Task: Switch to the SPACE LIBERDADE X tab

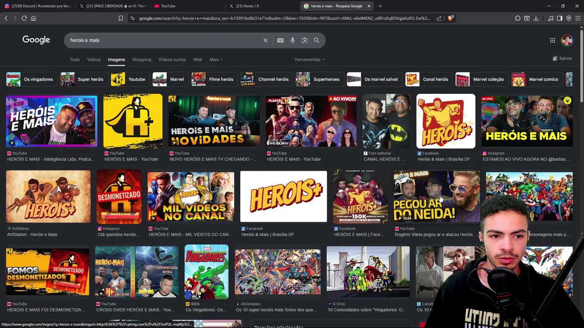Action: point(113,6)
